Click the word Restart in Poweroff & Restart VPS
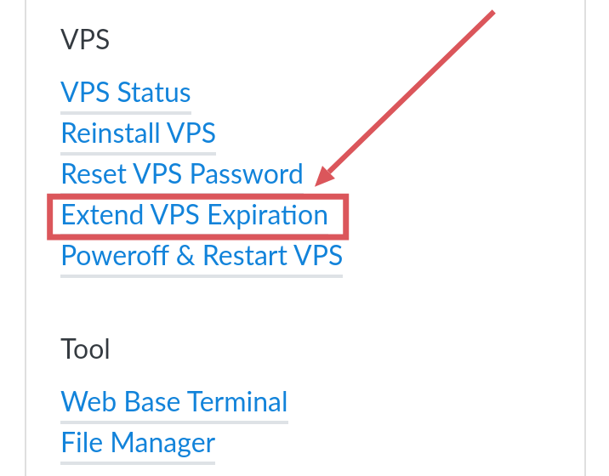 coord(244,256)
